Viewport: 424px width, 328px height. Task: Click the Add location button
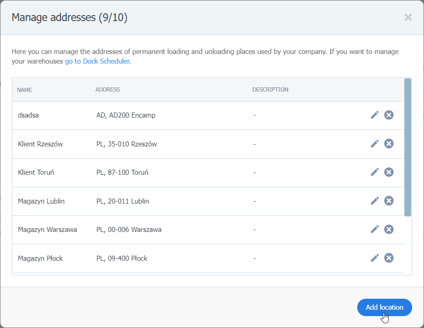click(385, 307)
